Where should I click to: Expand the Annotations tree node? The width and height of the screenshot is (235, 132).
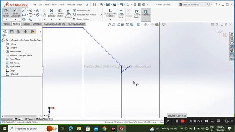tap(3, 51)
